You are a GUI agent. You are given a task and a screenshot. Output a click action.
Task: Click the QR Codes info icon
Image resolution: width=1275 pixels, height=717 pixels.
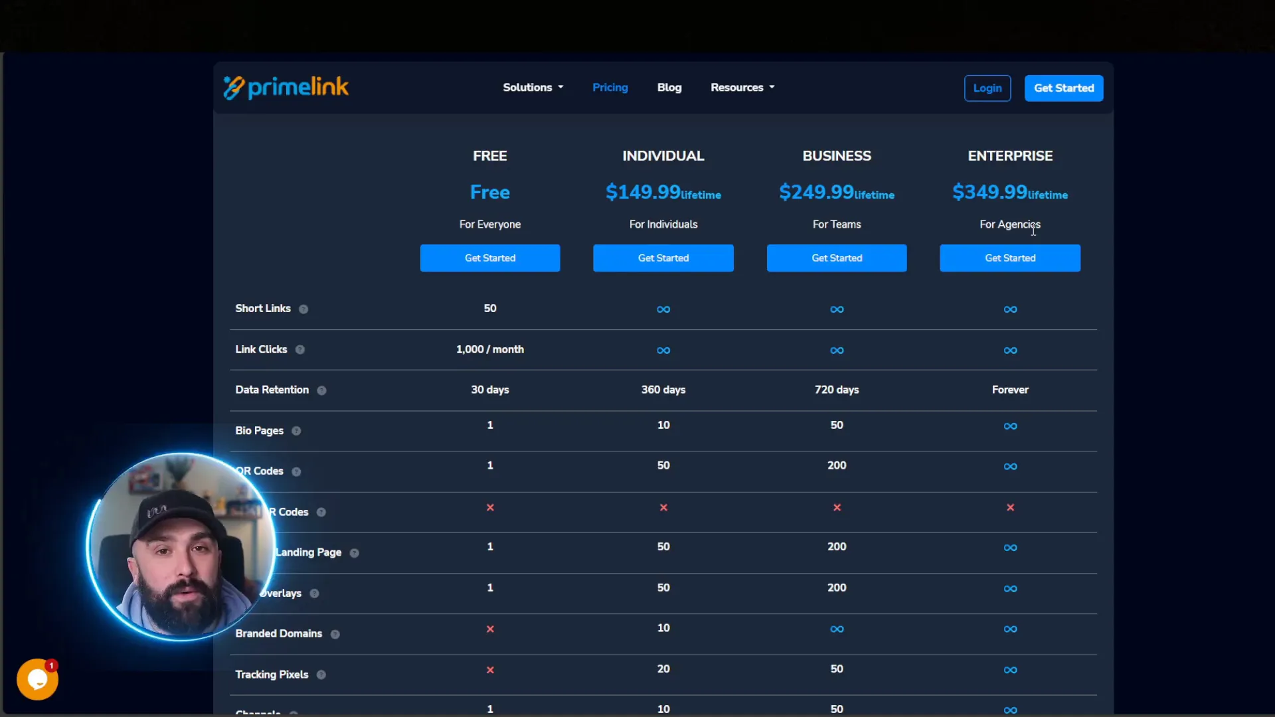(296, 472)
